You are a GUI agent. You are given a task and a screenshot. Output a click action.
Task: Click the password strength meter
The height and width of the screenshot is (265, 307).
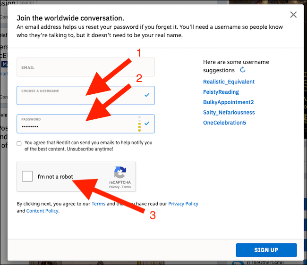[139, 124]
